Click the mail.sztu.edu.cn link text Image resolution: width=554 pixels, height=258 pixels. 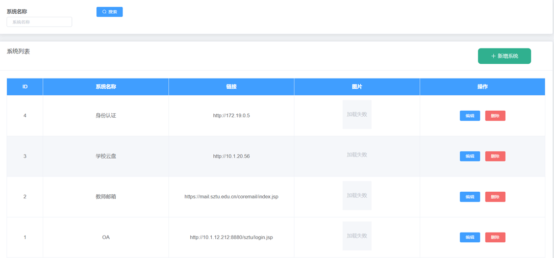click(231, 197)
